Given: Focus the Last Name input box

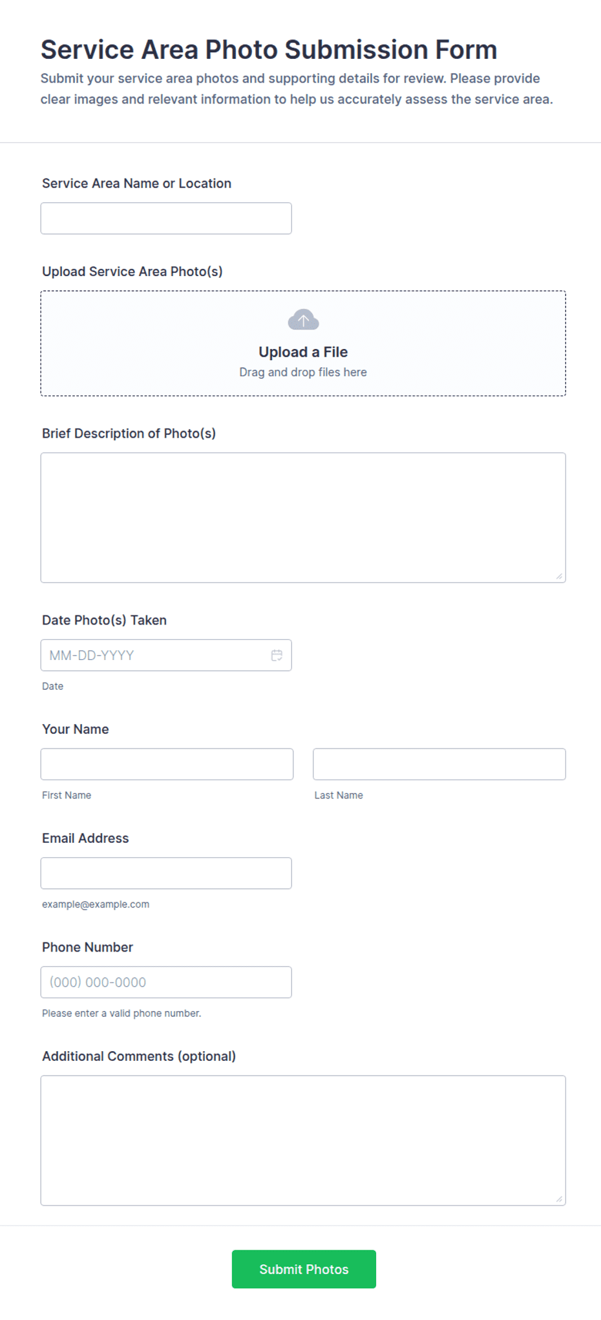Looking at the screenshot, I should pos(439,764).
